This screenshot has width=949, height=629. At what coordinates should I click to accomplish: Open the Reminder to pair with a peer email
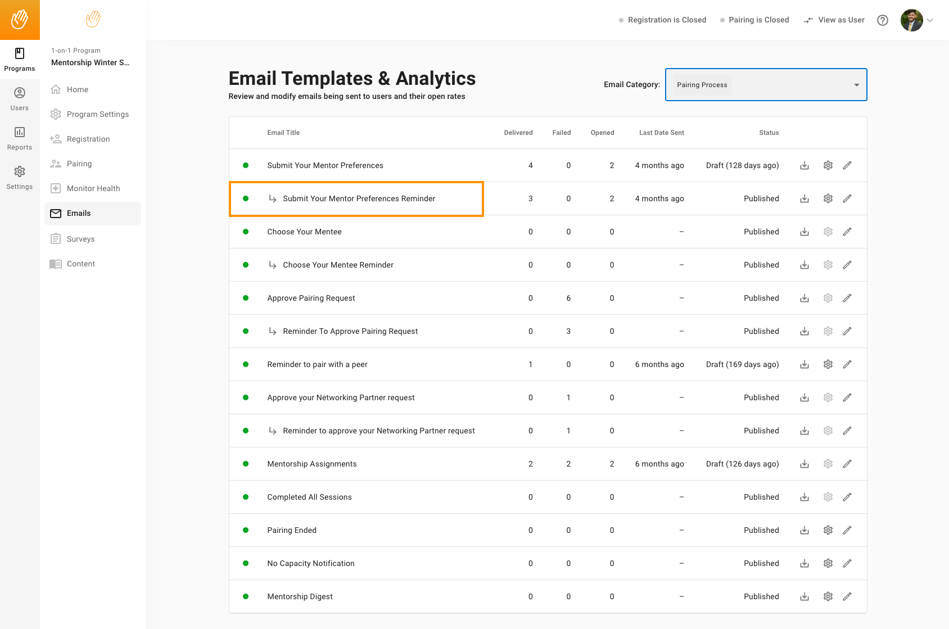click(317, 364)
